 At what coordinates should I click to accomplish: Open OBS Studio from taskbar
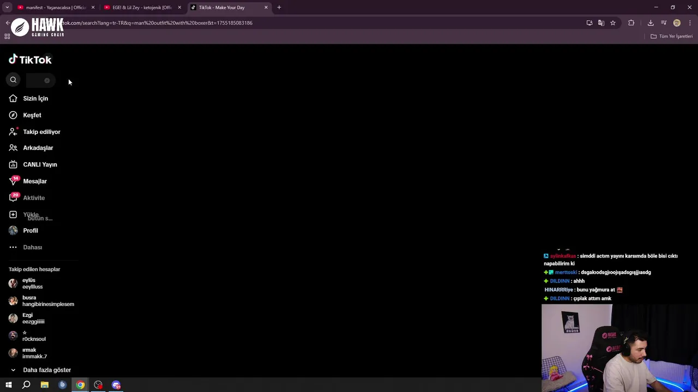[98, 385]
